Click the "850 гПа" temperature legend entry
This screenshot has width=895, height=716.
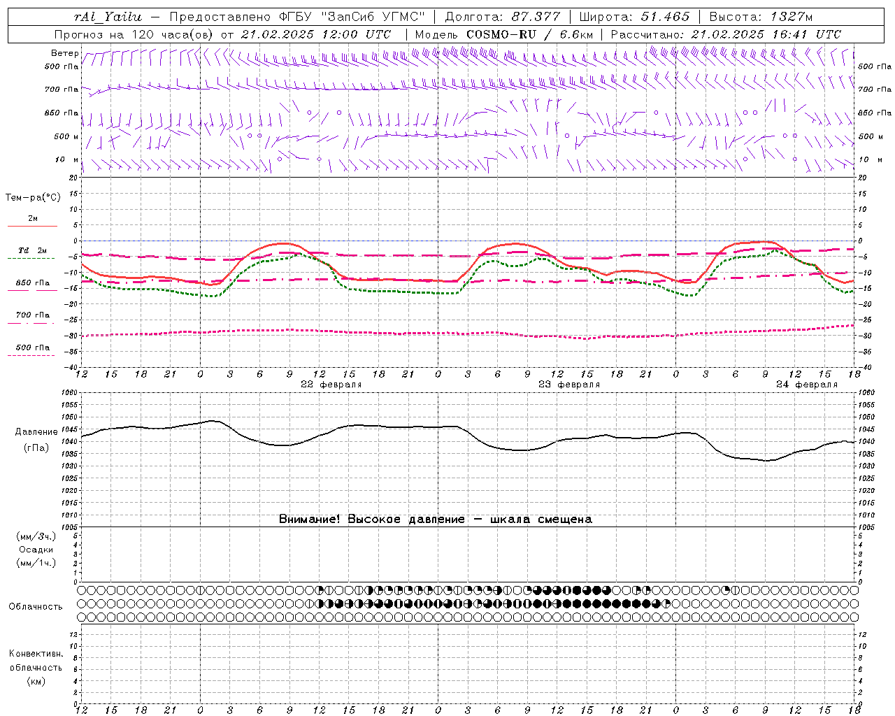click(33, 282)
